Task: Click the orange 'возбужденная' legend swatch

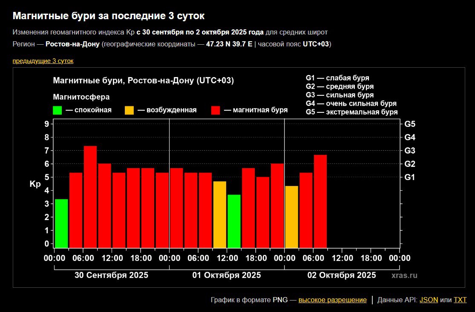Action: coord(129,110)
